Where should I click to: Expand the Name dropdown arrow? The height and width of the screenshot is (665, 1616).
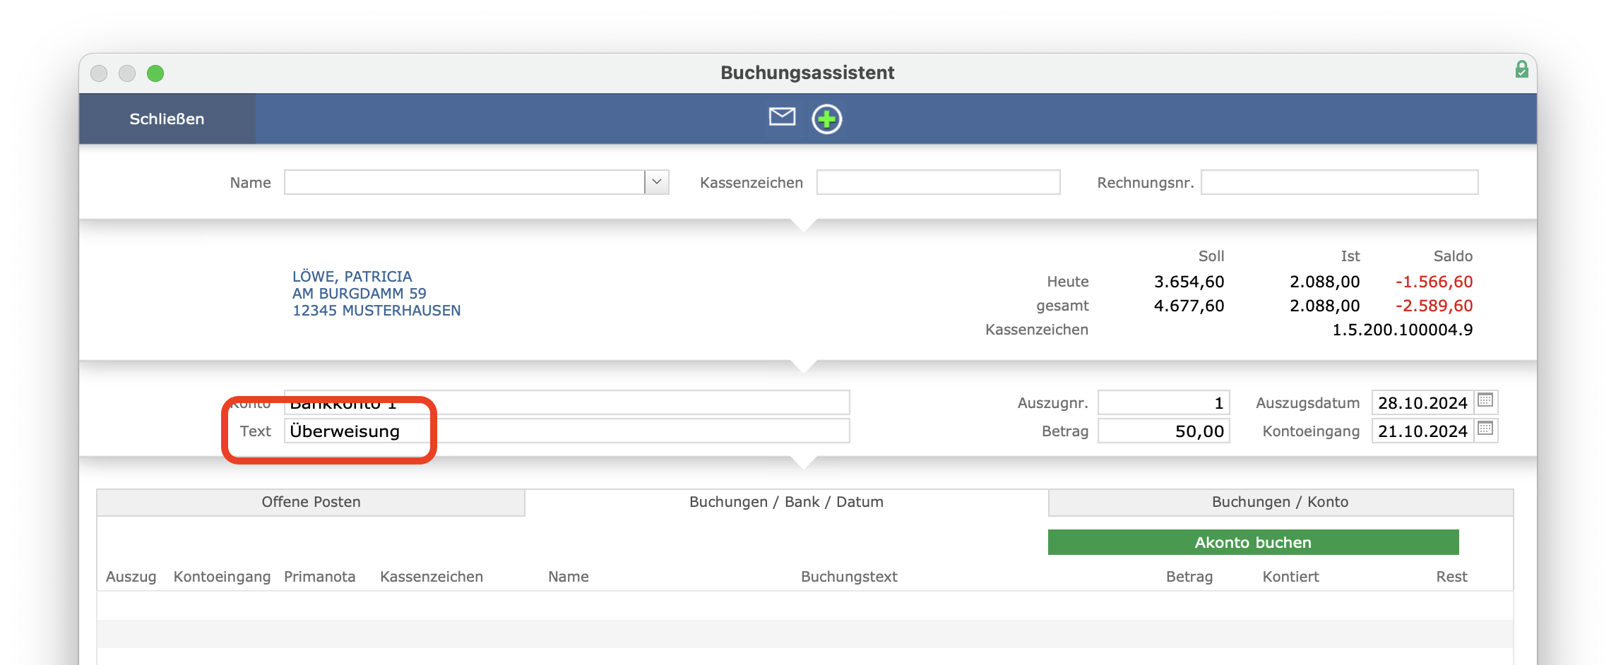point(657,182)
